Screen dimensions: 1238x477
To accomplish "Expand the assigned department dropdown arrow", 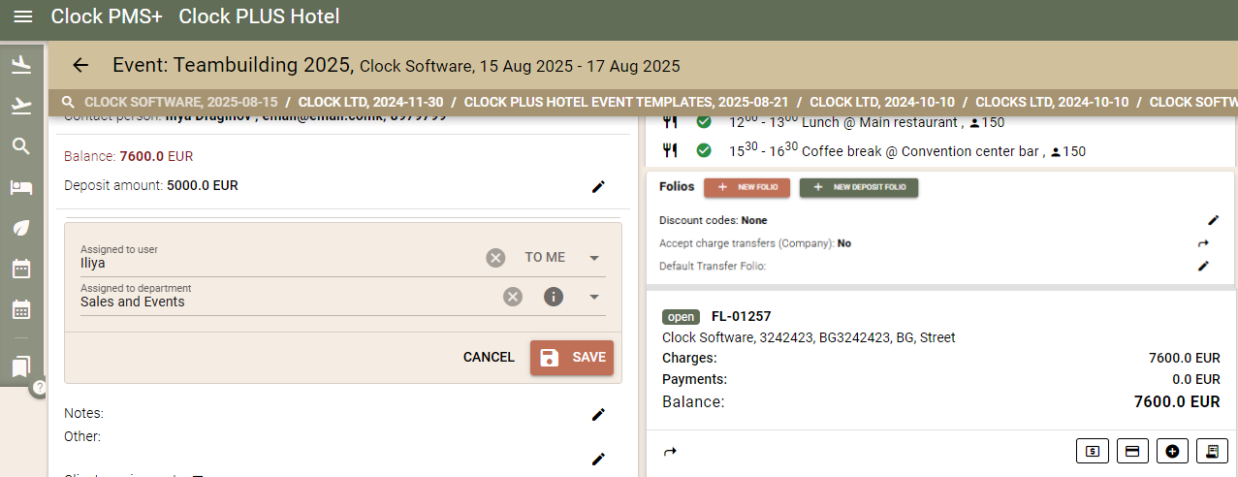I will [594, 297].
